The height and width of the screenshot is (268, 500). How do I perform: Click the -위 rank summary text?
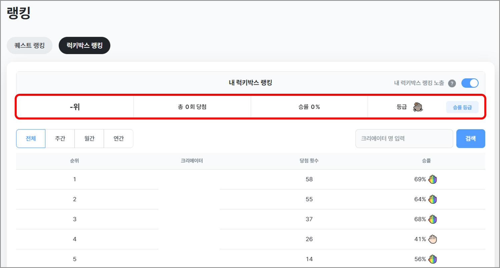[x=75, y=107]
